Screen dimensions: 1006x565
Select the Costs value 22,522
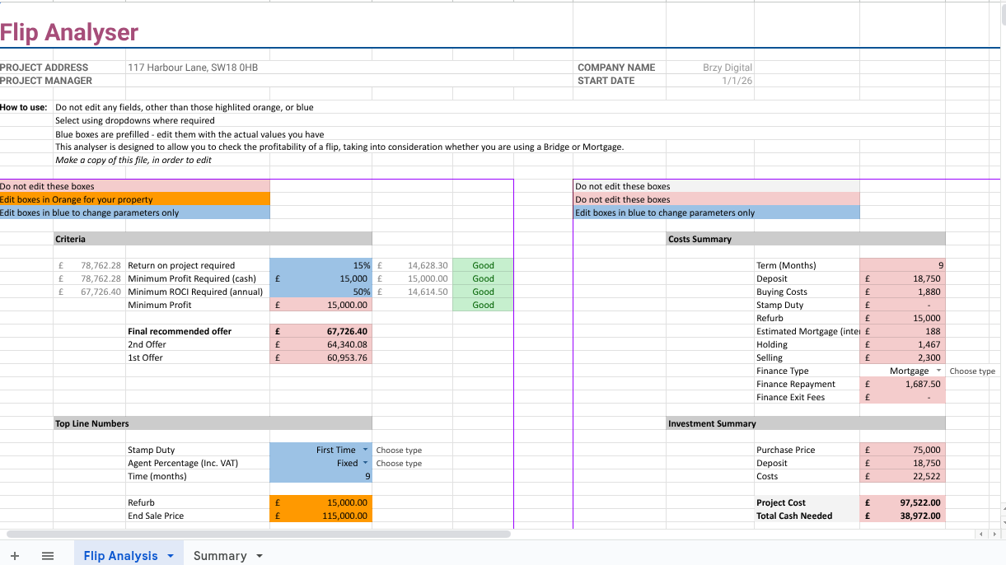[x=902, y=476]
